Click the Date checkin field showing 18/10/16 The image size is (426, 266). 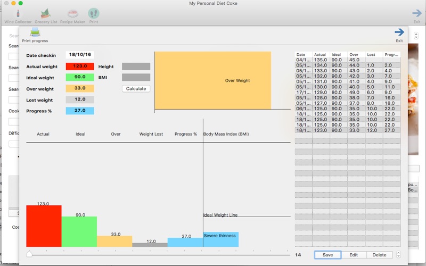(80, 55)
